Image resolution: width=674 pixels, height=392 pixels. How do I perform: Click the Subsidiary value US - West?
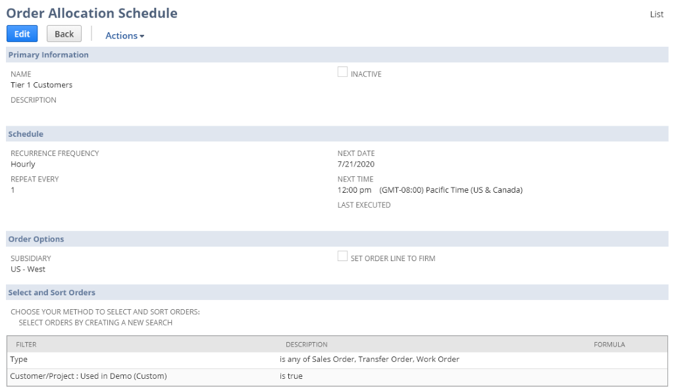click(x=27, y=268)
